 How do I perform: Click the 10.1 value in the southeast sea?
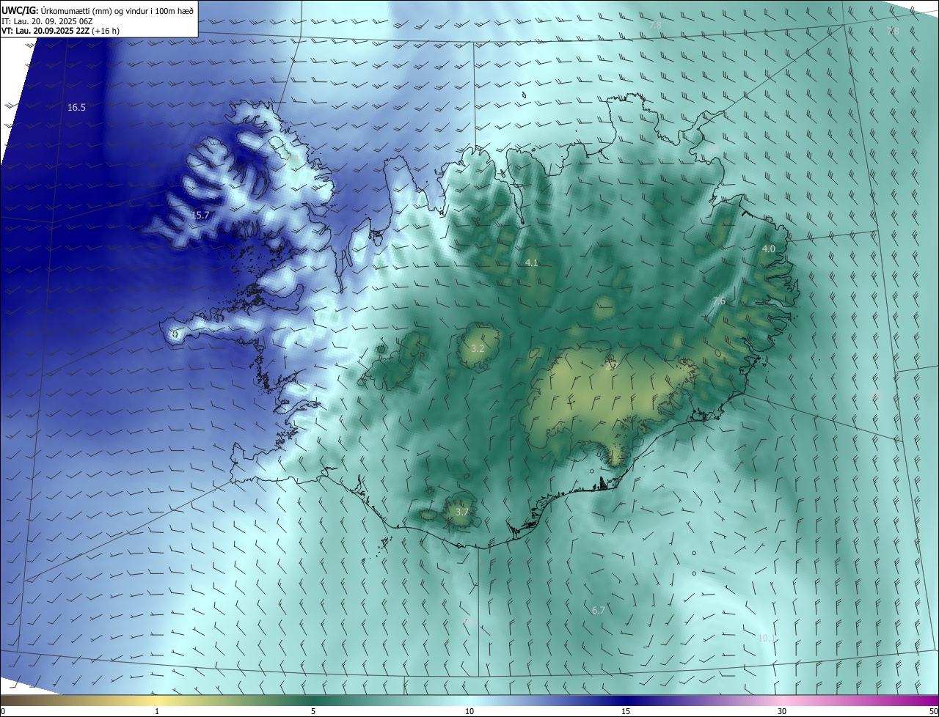767,638
